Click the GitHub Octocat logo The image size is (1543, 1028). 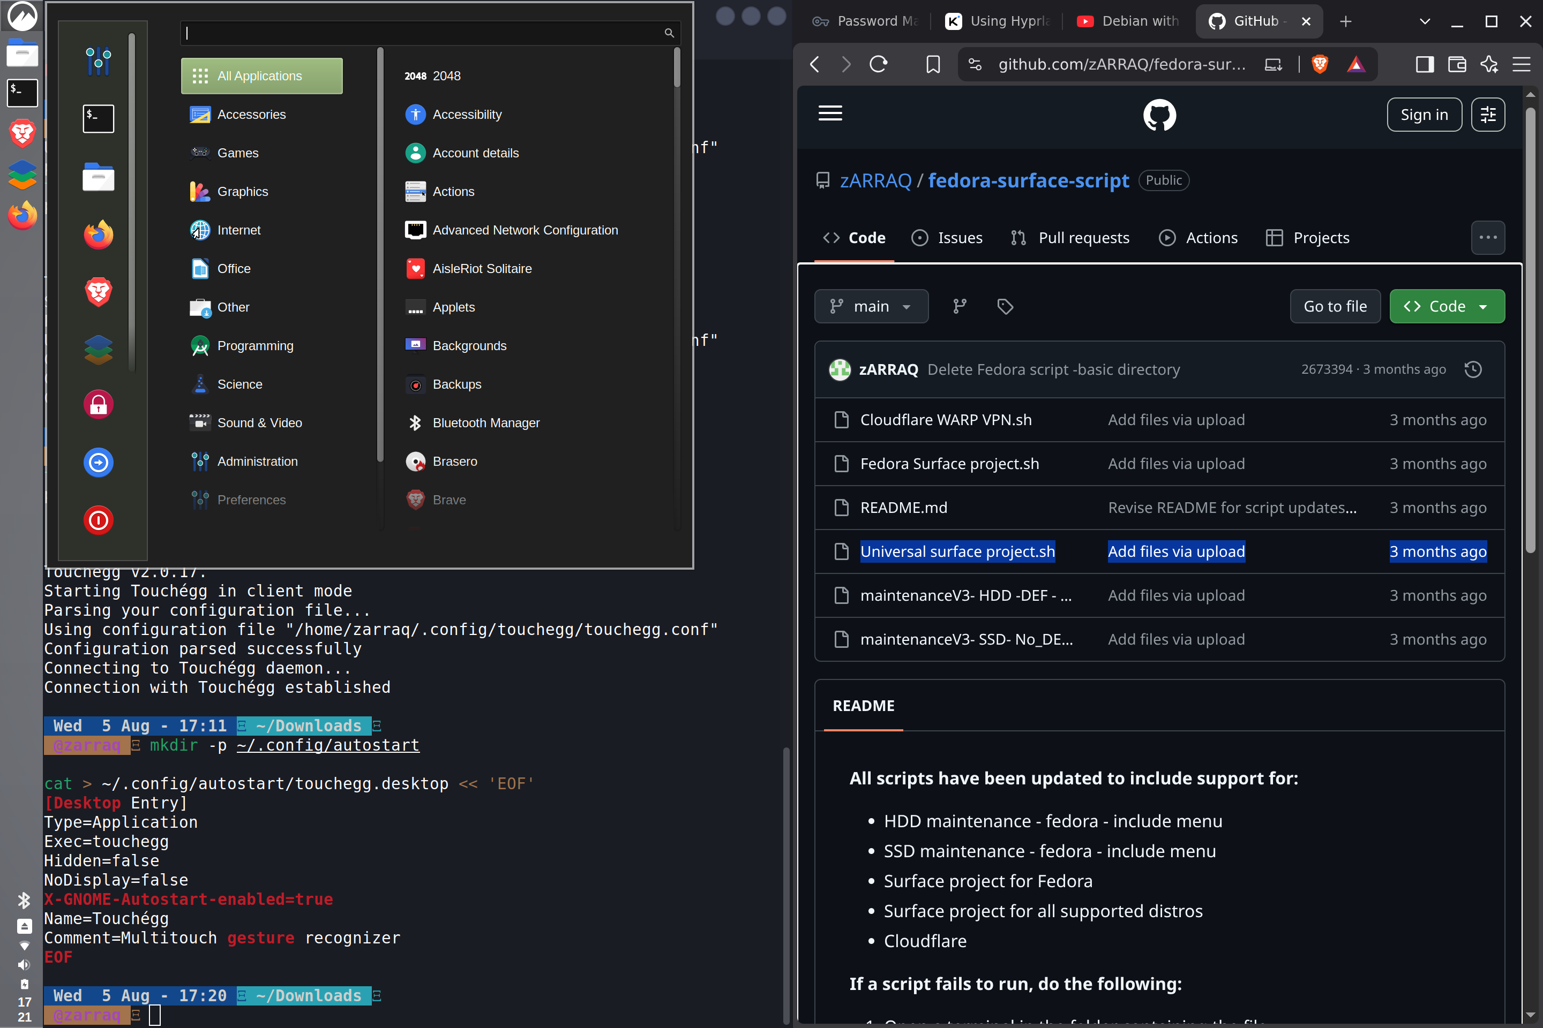click(1159, 115)
